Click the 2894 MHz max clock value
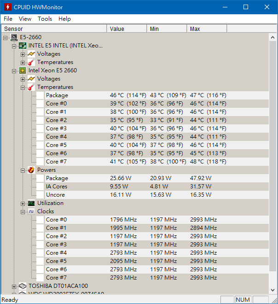This screenshot has width=278, height=304. pyautogui.click(x=203, y=228)
